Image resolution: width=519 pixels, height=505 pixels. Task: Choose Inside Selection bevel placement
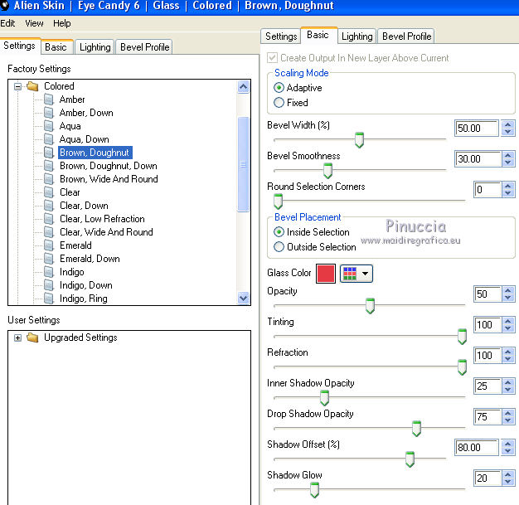coord(279,232)
